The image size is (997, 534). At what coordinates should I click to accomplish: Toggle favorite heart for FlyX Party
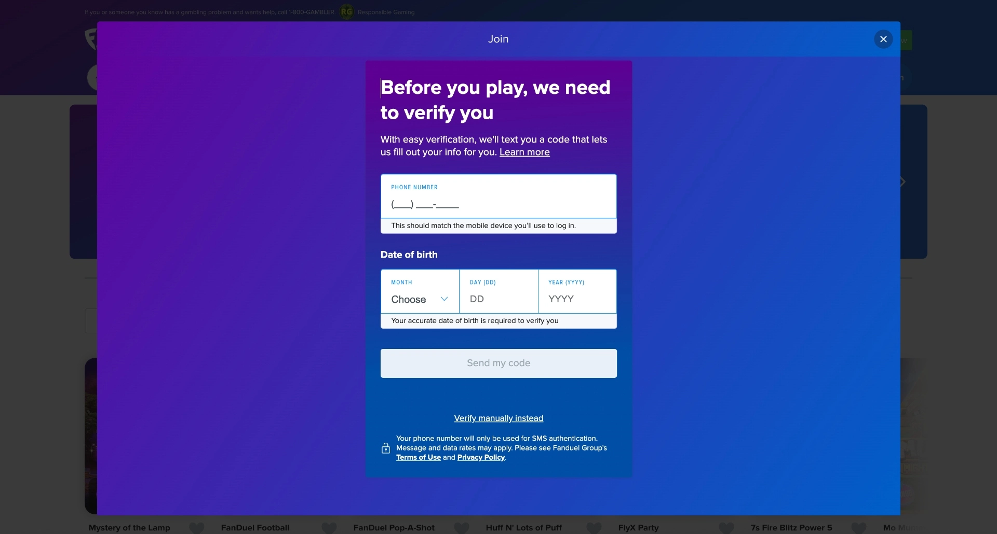point(726,528)
